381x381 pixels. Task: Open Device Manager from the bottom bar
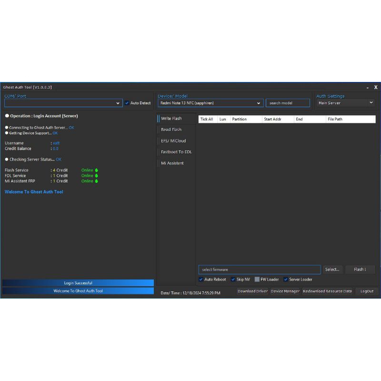(285, 291)
